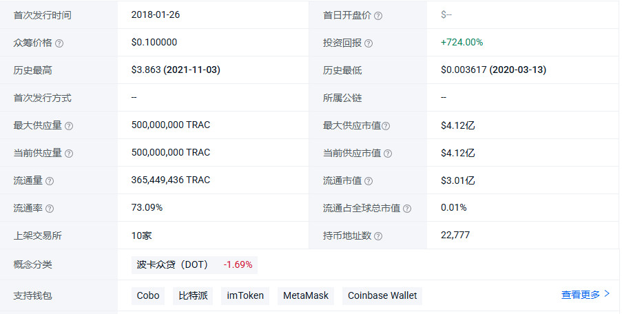The width and height of the screenshot is (622, 314).
Task: Click the MetaMask wallet tag
Action: pos(306,296)
